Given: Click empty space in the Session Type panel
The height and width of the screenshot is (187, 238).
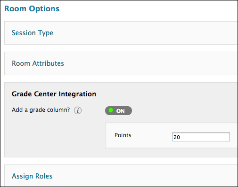Looking at the screenshot, I should point(141,33).
